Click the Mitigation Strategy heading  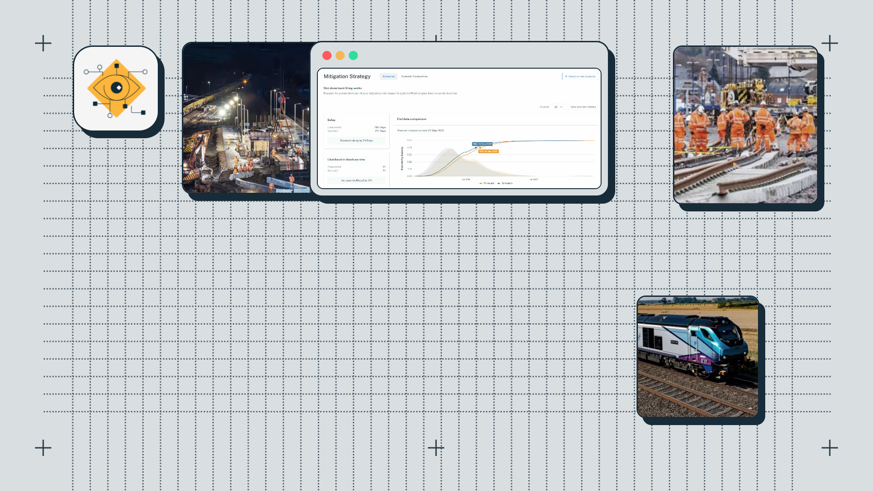347,76
